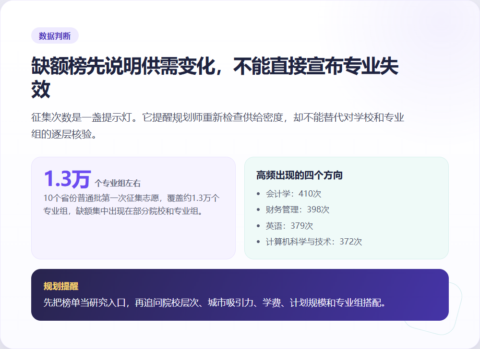Click the yellow 规划提醒 label
480x349 pixels.
61,286
